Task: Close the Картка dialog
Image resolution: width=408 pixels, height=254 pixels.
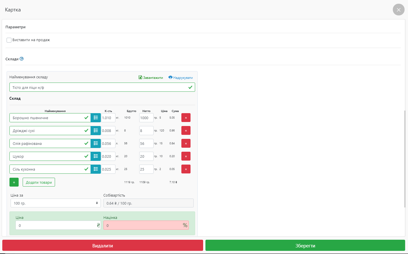Action: tap(399, 10)
